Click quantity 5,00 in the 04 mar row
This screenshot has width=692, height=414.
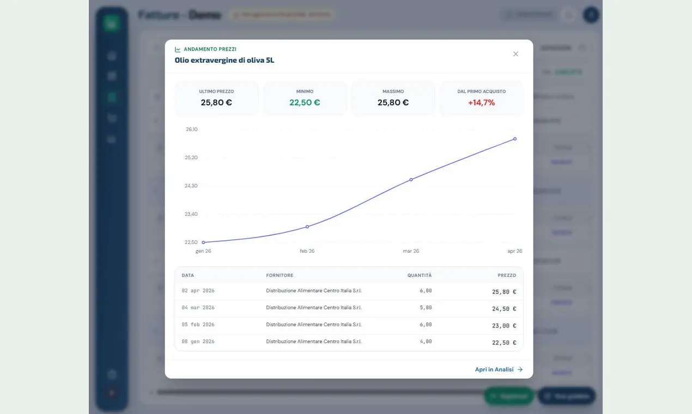click(426, 308)
